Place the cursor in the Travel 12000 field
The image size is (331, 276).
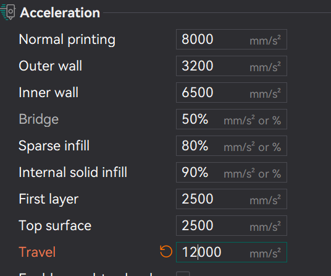(x=232, y=252)
